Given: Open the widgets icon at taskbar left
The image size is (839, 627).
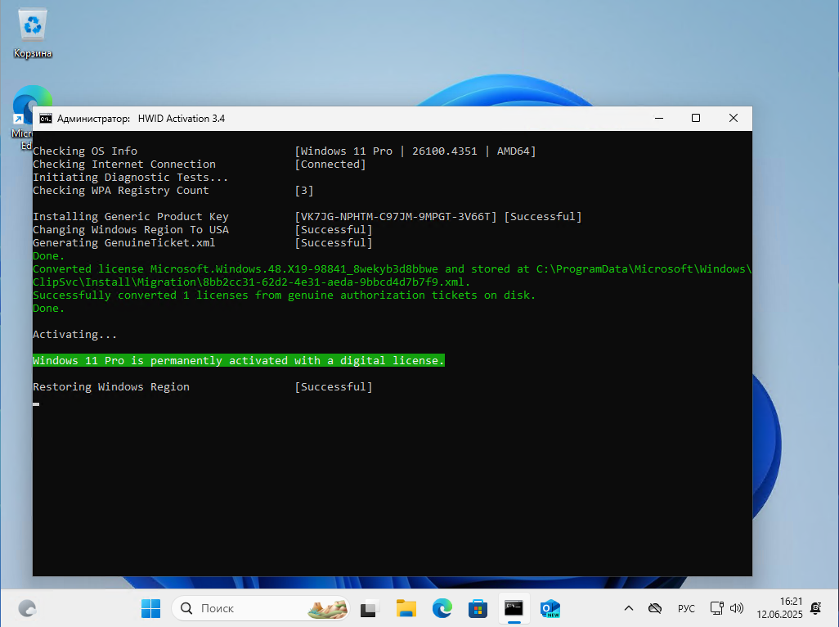Looking at the screenshot, I should pyautogui.click(x=27, y=608).
